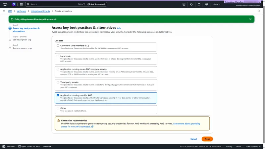The image size is (265, 149).
Task: Open the Info link beside heading
Action: (x=119, y=28)
